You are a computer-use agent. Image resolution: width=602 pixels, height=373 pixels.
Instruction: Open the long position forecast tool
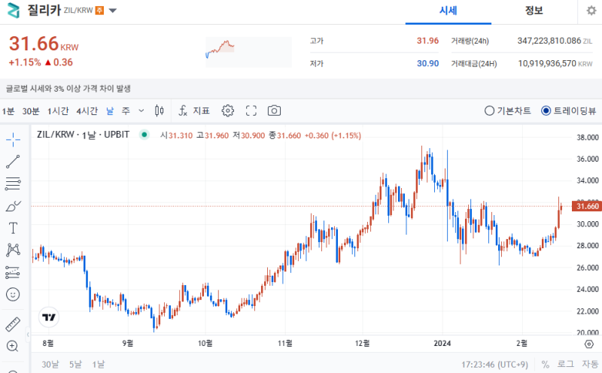click(x=13, y=272)
